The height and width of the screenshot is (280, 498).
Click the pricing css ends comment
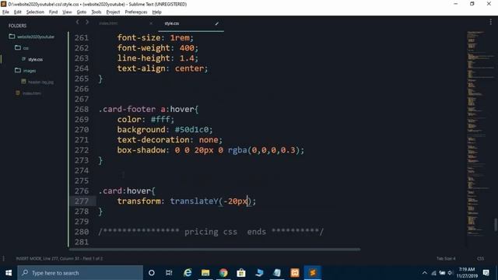[x=211, y=232]
